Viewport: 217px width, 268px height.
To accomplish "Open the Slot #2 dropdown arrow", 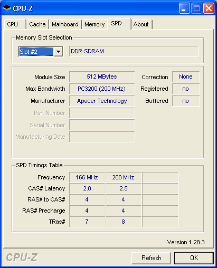I will (58, 52).
